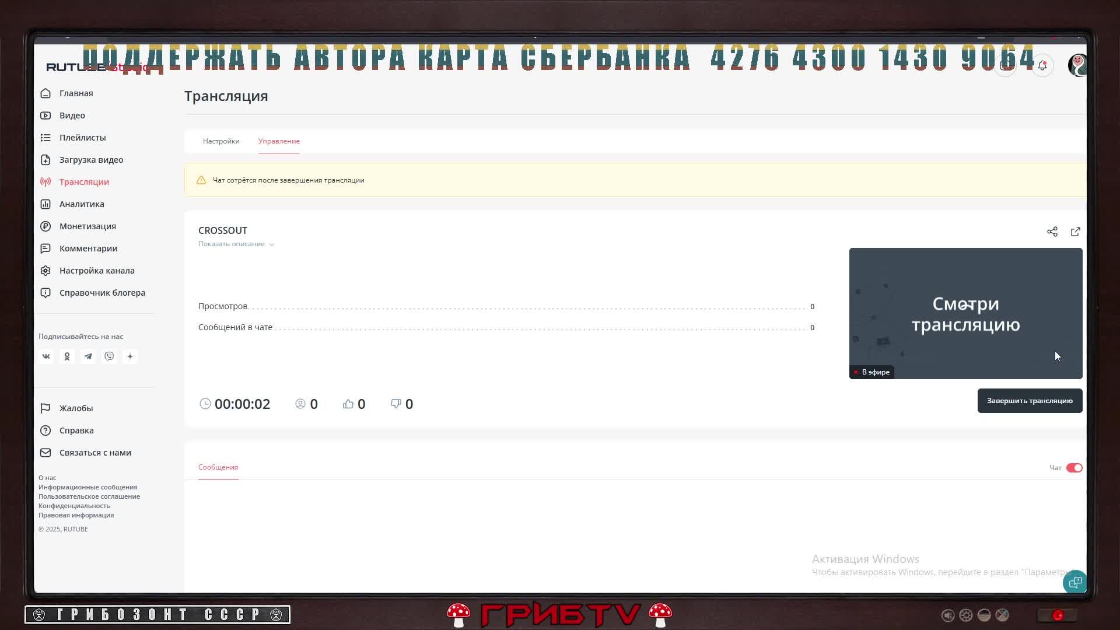Click the ruble icon beside Монетизация
Screen dimensions: 1120x630
(x=45, y=226)
